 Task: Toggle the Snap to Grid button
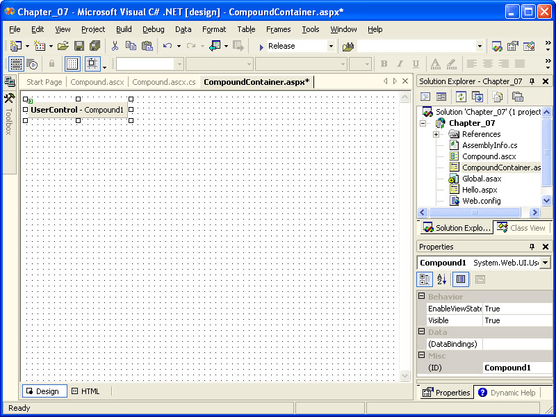coord(92,64)
